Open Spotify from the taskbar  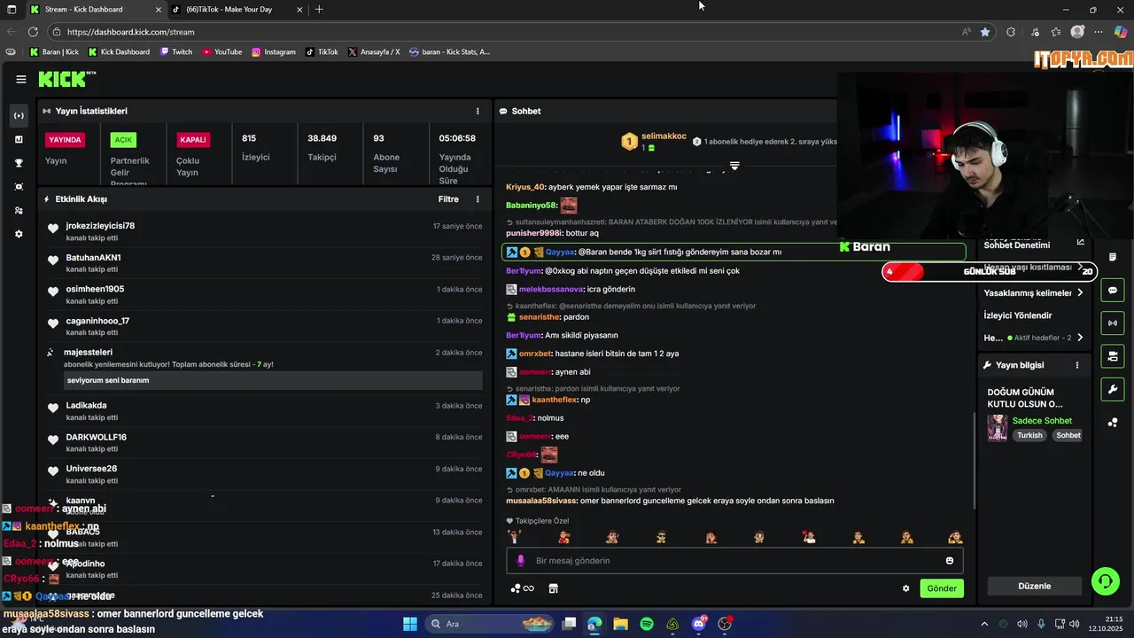(647, 624)
